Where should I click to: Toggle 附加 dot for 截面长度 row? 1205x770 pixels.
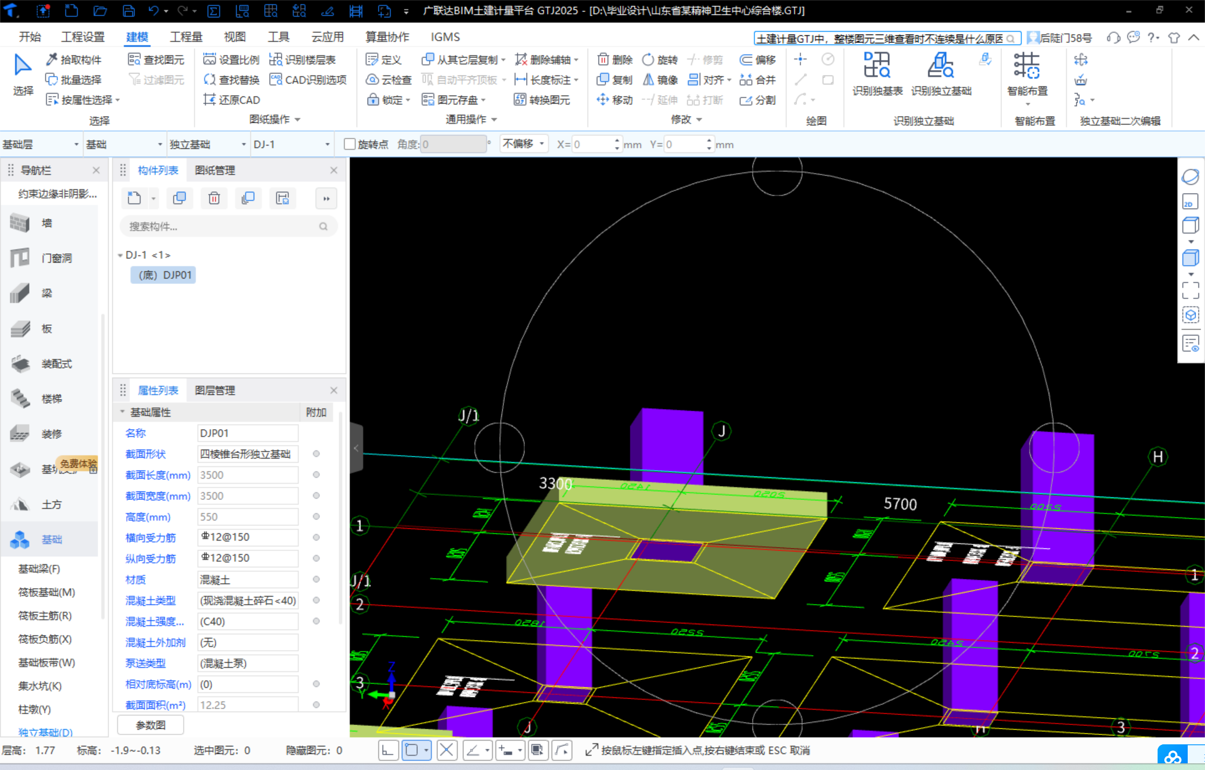pos(316,475)
